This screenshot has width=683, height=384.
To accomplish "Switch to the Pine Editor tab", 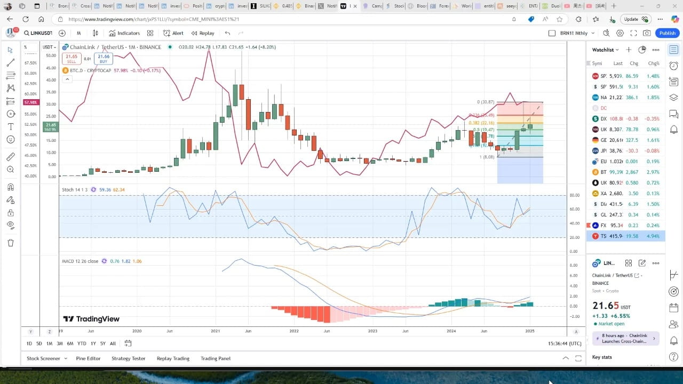I will (88, 358).
